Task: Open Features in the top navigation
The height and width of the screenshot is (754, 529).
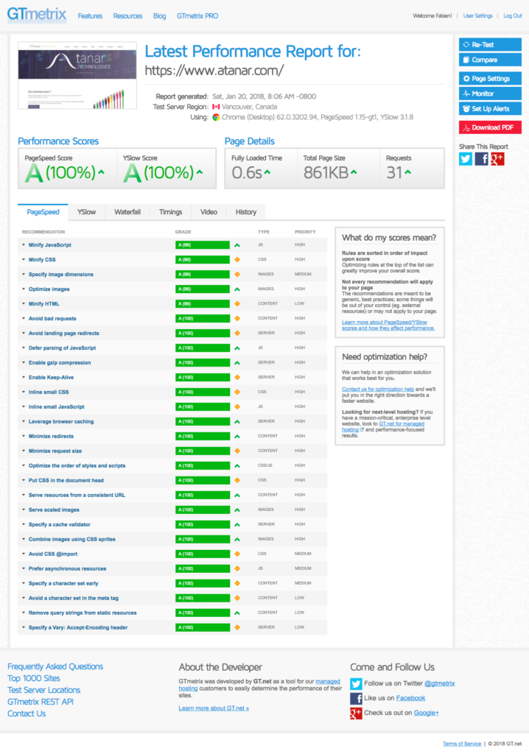Action: click(x=90, y=16)
